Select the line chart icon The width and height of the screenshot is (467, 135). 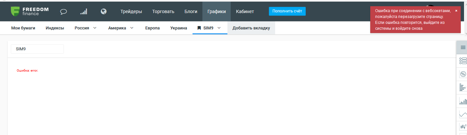coord(463,114)
